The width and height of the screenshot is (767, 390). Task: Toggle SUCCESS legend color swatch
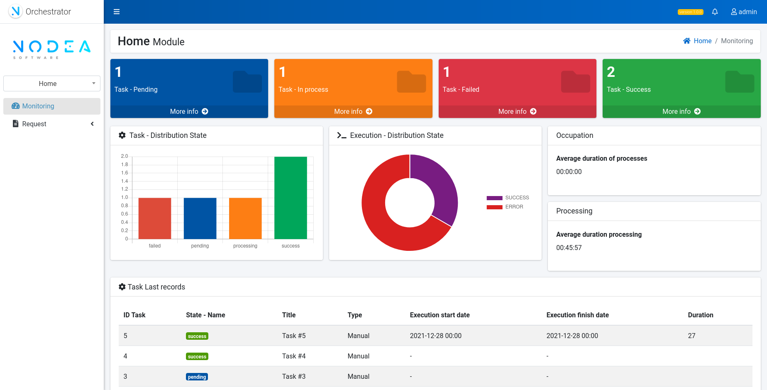coord(494,198)
